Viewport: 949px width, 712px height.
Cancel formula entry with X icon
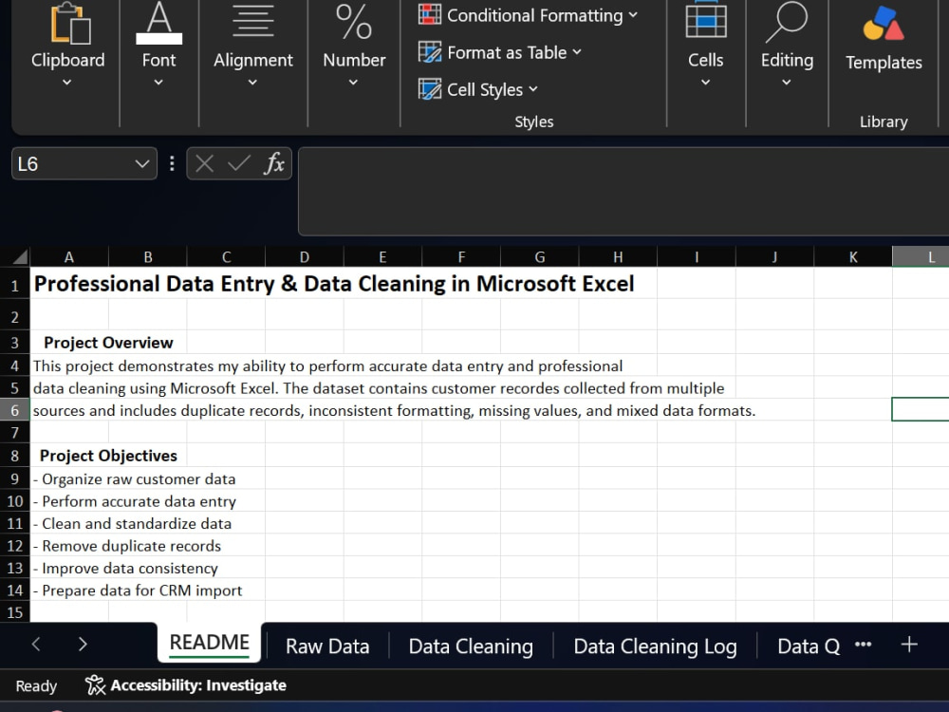pyautogui.click(x=205, y=164)
